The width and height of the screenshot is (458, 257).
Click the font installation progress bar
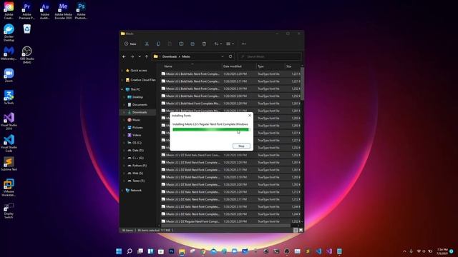point(211,130)
